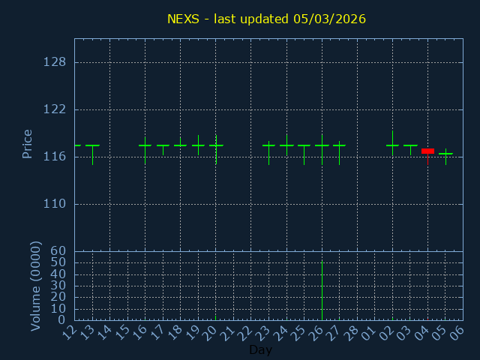Select the day 06 x-axis tick label
Screen dimensions: 480x360
pos(457,331)
